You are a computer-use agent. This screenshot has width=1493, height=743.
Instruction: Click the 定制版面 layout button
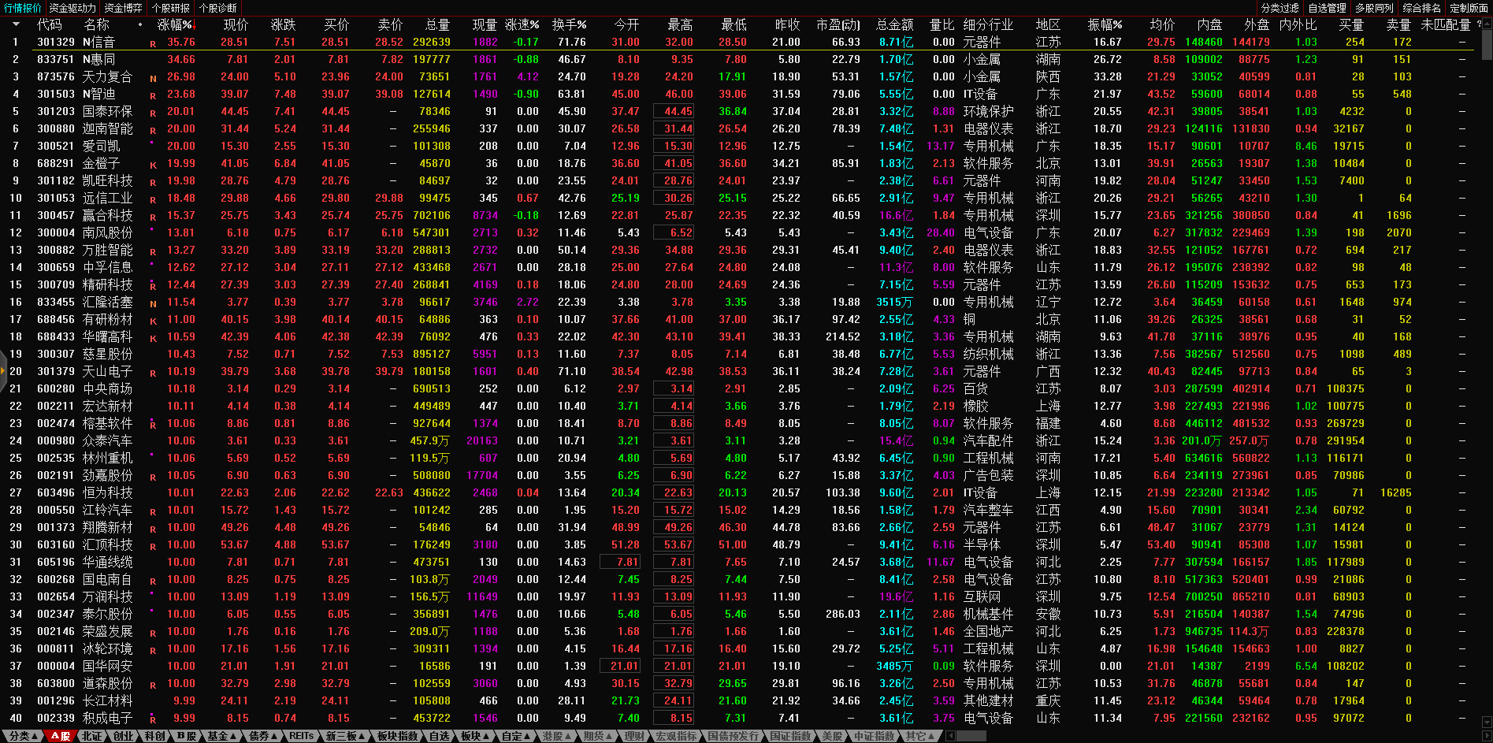(1469, 8)
